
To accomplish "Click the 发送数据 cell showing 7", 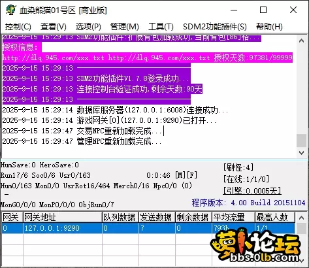I will tap(157, 228).
